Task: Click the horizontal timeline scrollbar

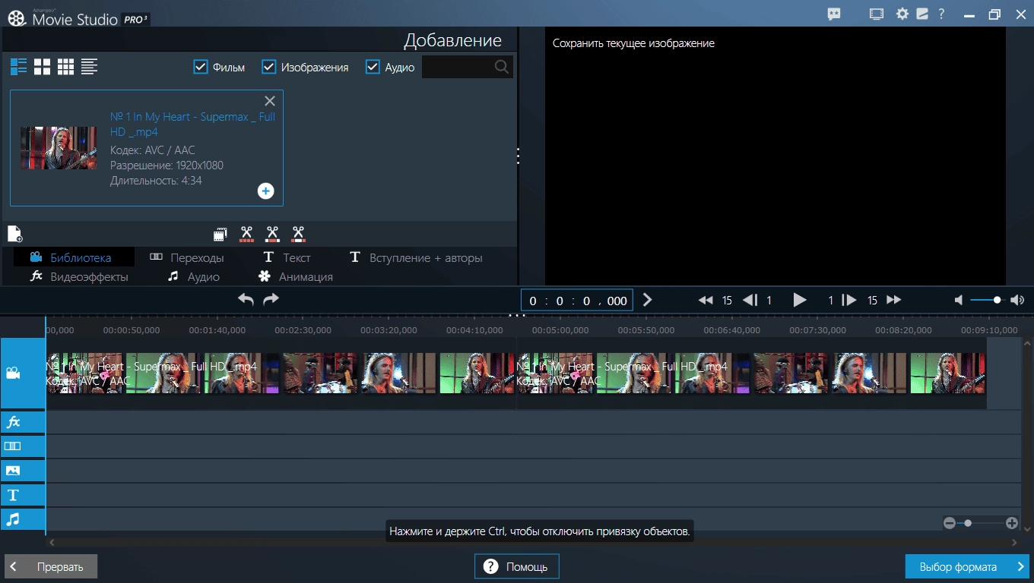Action: tap(533, 543)
